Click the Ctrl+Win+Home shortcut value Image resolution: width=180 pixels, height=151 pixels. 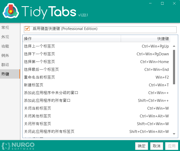pos(155,62)
